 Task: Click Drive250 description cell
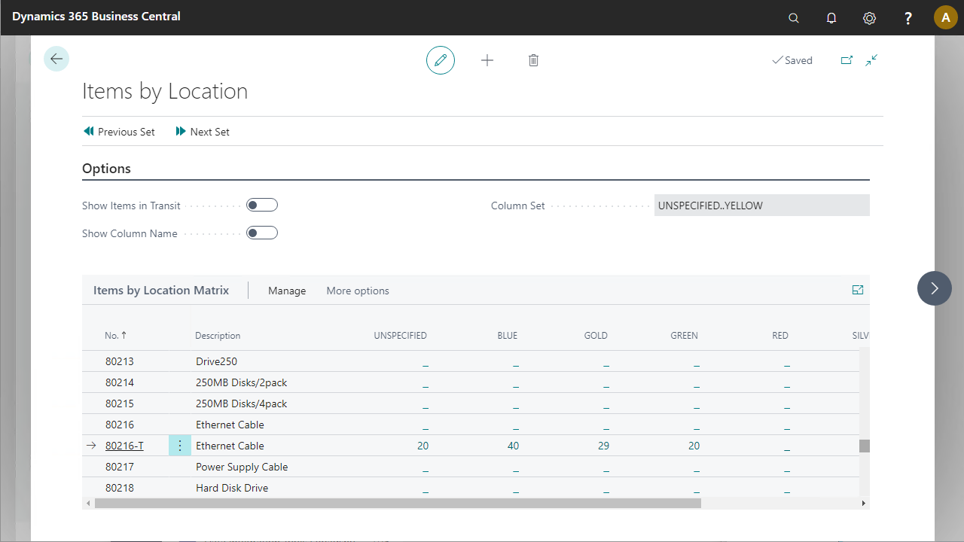tap(216, 361)
